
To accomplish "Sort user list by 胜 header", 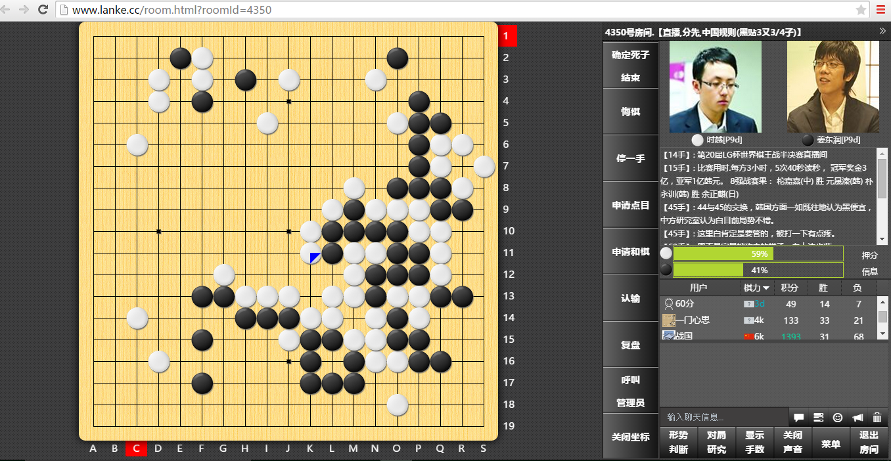I will [823, 288].
